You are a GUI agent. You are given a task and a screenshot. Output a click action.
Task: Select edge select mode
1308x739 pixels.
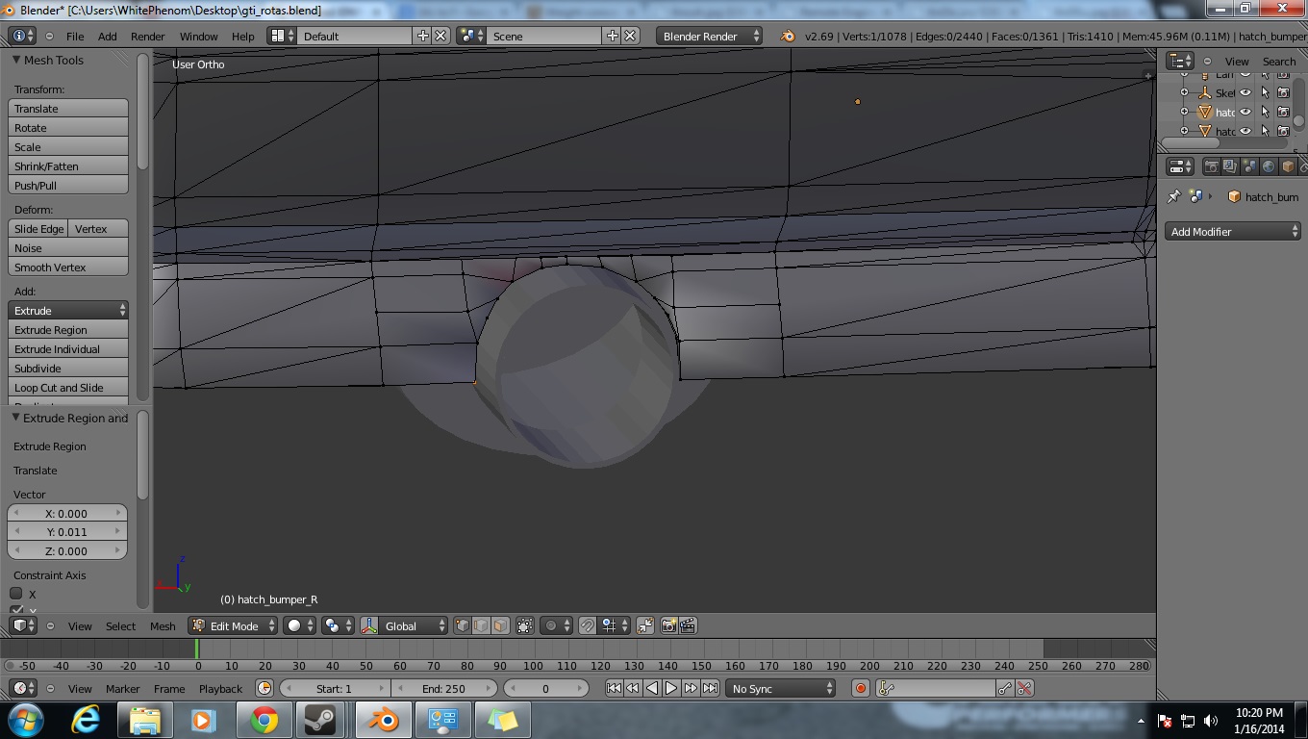click(x=481, y=626)
